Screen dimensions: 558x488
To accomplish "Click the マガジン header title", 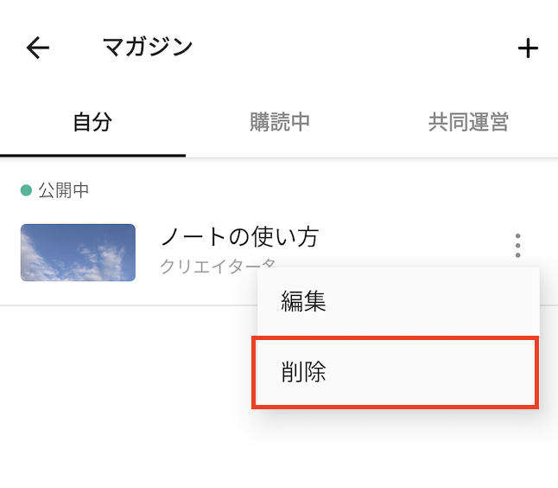I will click(148, 48).
